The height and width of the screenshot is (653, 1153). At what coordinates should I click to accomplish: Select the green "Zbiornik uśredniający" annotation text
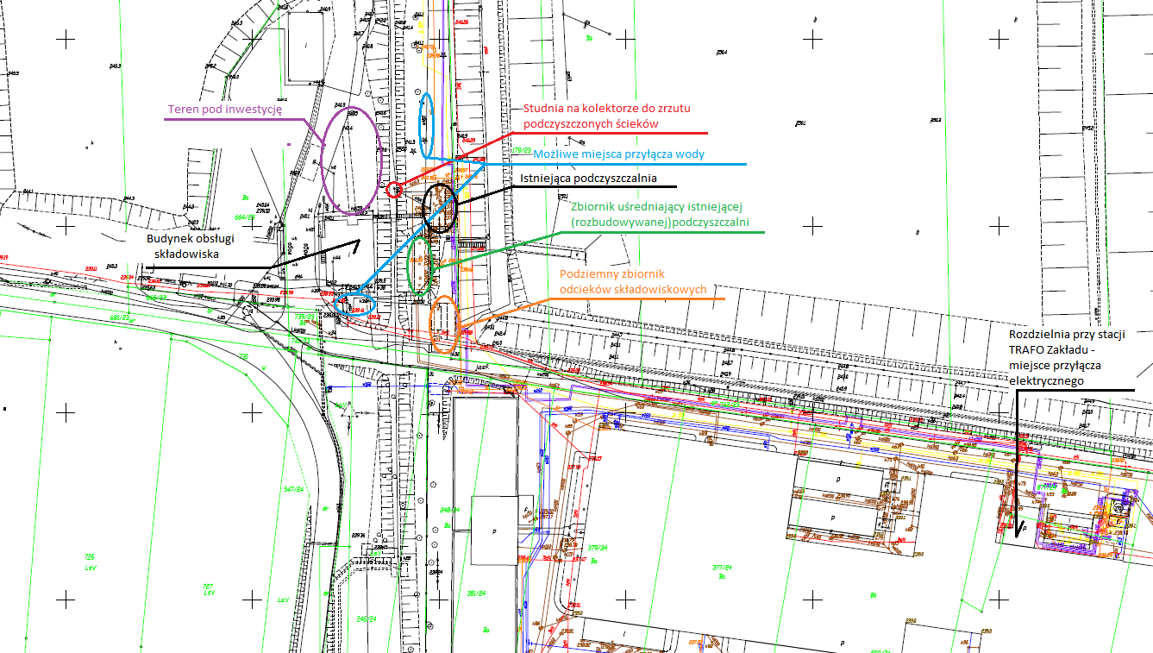pos(660,215)
